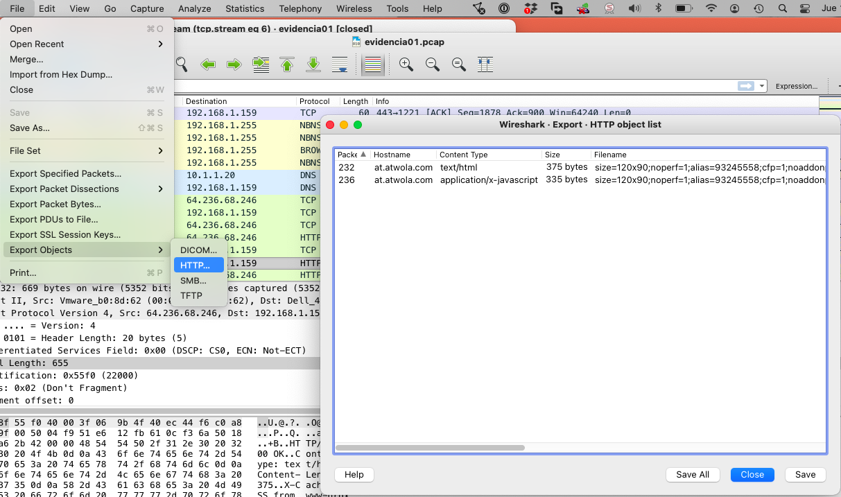Expand the File Set submenu
Viewport: 841px width, 497px height.
pyautogui.click(x=87, y=150)
